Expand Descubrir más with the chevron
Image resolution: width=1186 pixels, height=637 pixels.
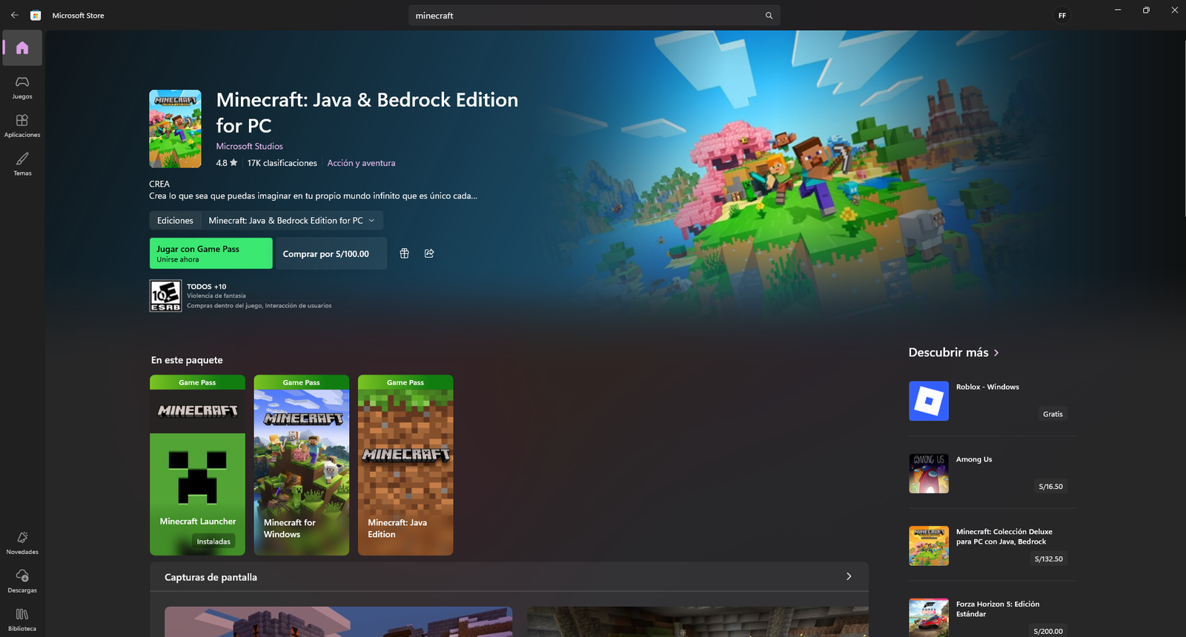996,353
